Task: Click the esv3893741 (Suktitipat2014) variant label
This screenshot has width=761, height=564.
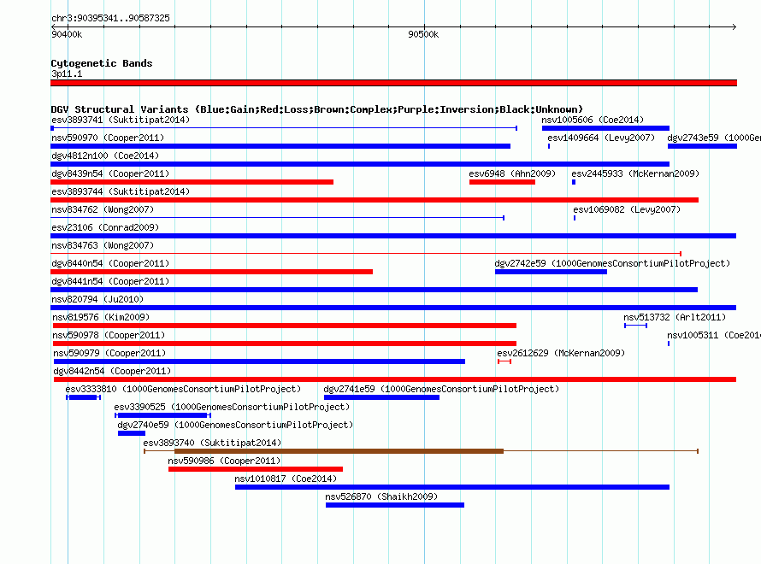Action: tap(121, 120)
